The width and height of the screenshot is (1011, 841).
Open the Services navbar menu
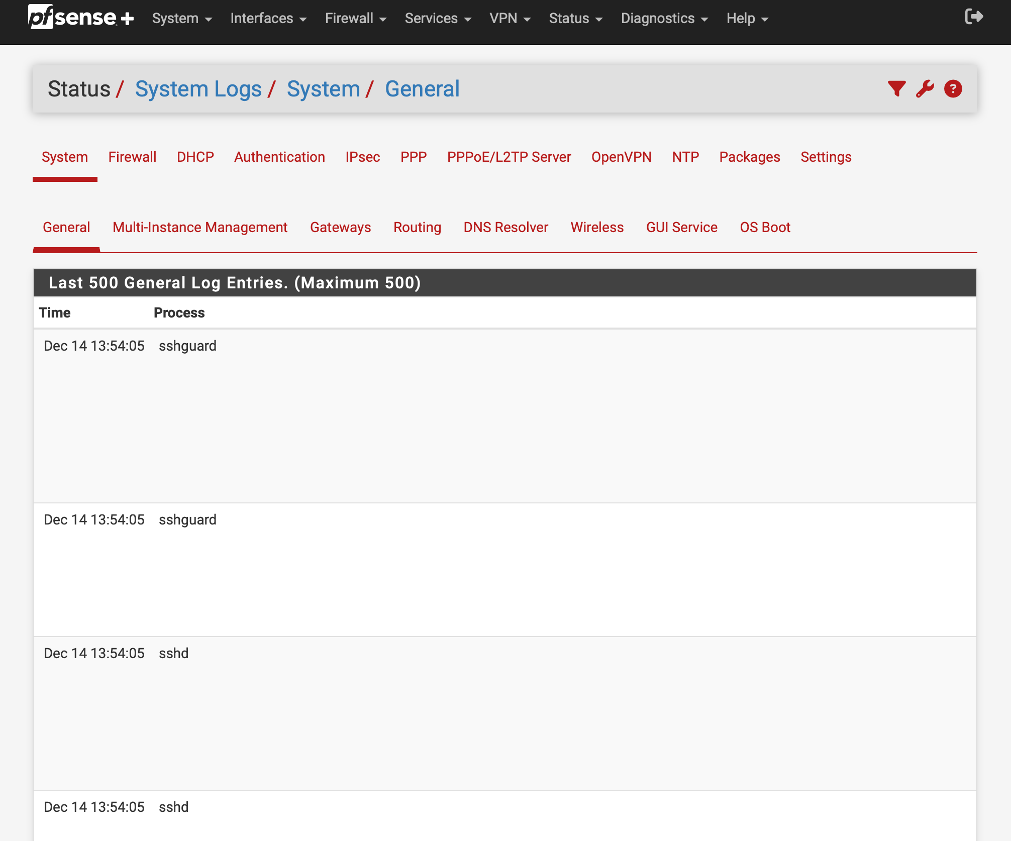(438, 19)
